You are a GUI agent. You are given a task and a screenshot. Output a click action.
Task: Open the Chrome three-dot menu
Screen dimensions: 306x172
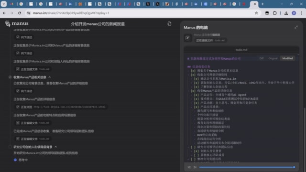301,13
